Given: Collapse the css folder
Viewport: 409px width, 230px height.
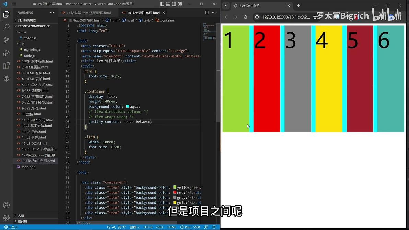Looking at the screenshot, I should click(x=35, y=32).
